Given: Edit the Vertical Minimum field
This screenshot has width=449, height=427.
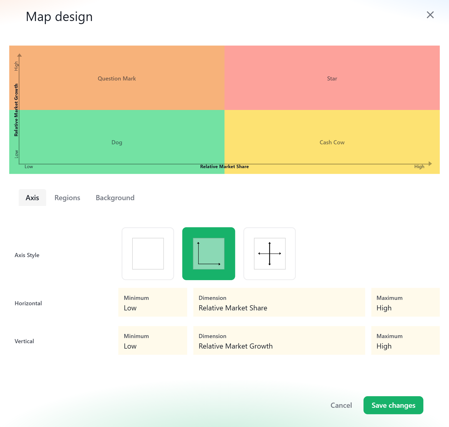Looking at the screenshot, I should click(153, 340).
